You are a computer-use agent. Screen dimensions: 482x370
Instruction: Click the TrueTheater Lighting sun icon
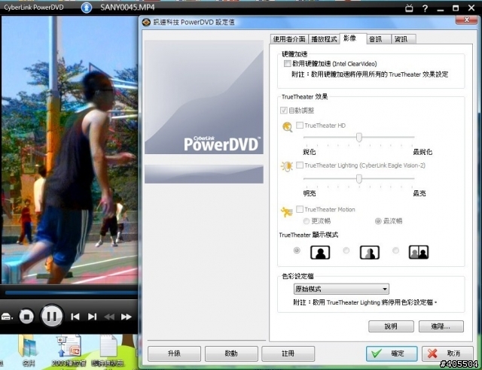[286, 166]
